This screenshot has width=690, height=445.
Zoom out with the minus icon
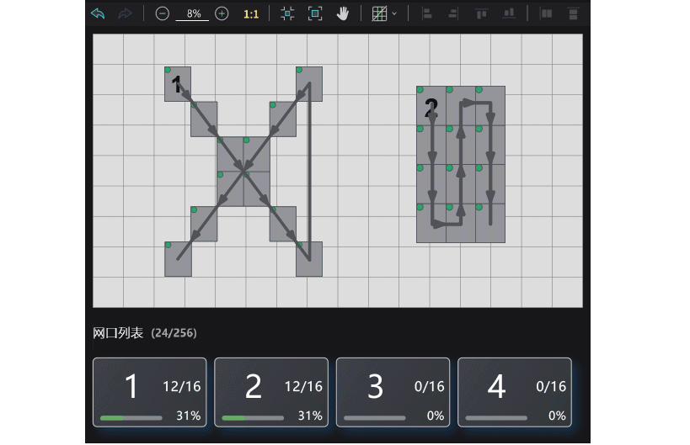(x=163, y=13)
